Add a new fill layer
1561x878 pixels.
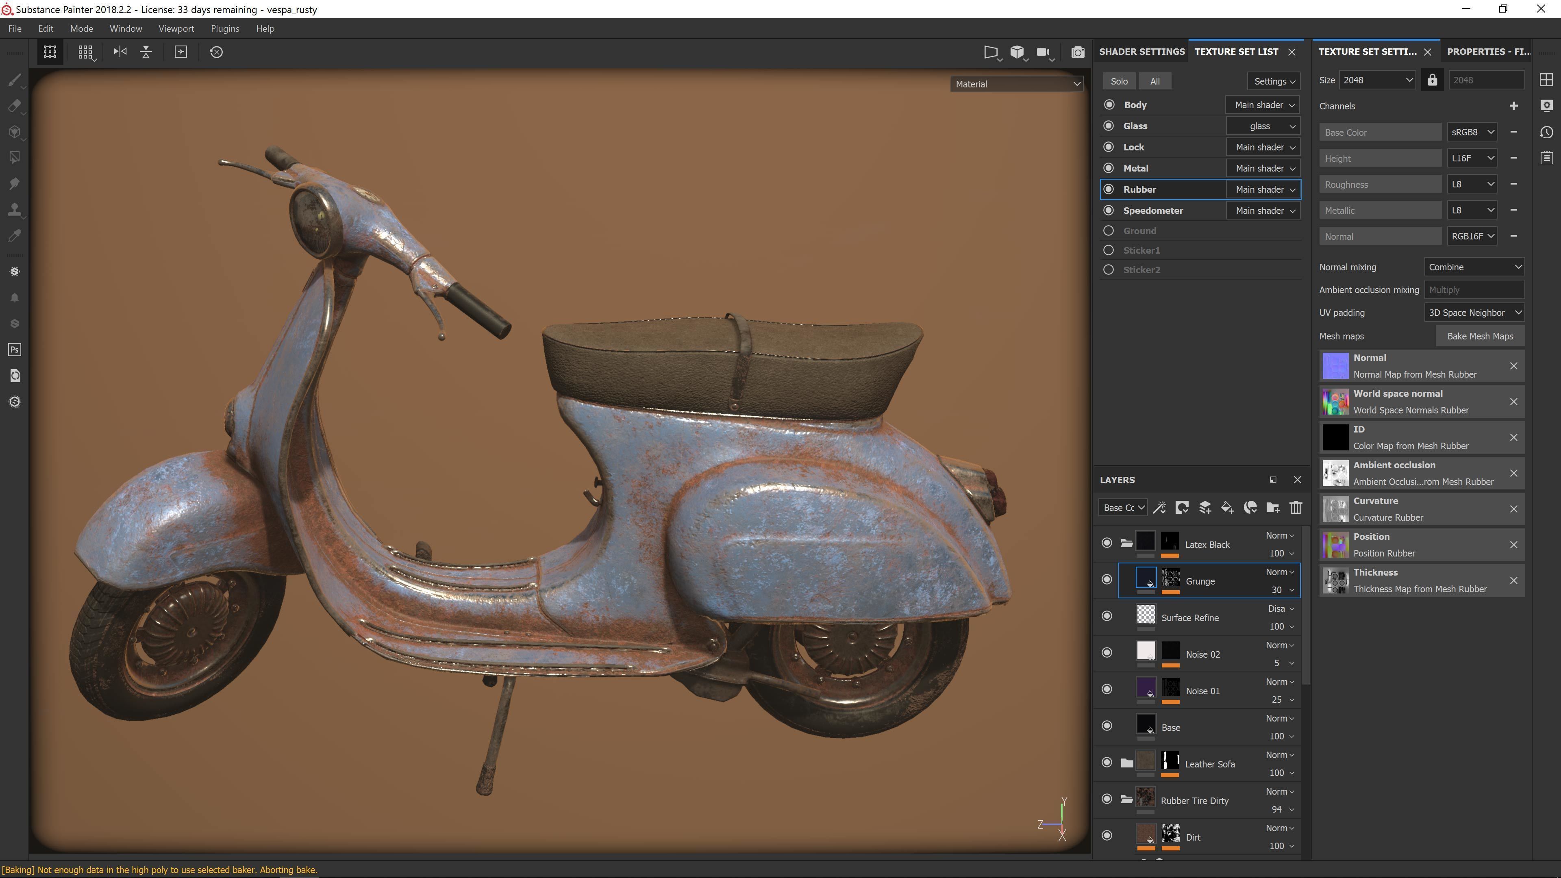(x=1227, y=508)
